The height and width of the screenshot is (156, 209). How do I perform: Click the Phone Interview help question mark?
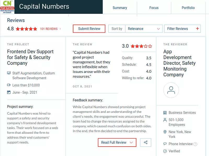click(195, 144)
